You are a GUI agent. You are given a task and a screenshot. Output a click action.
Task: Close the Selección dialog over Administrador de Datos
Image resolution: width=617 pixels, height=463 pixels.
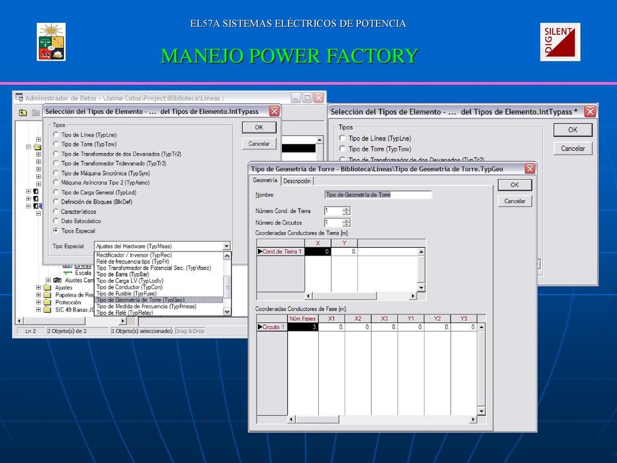[x=274, y=112]
